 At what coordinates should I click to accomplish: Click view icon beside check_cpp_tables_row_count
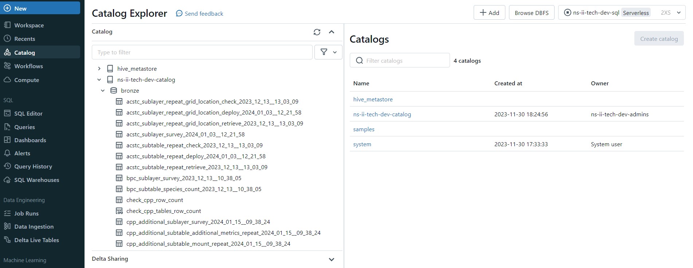click(x=119, y=211)
